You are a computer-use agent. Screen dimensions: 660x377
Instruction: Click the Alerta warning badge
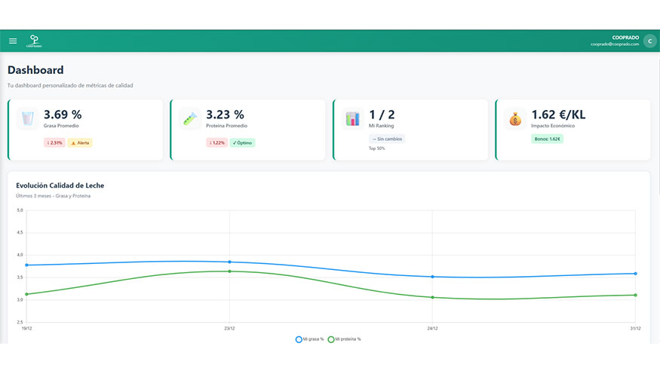[x=80, y=143]
